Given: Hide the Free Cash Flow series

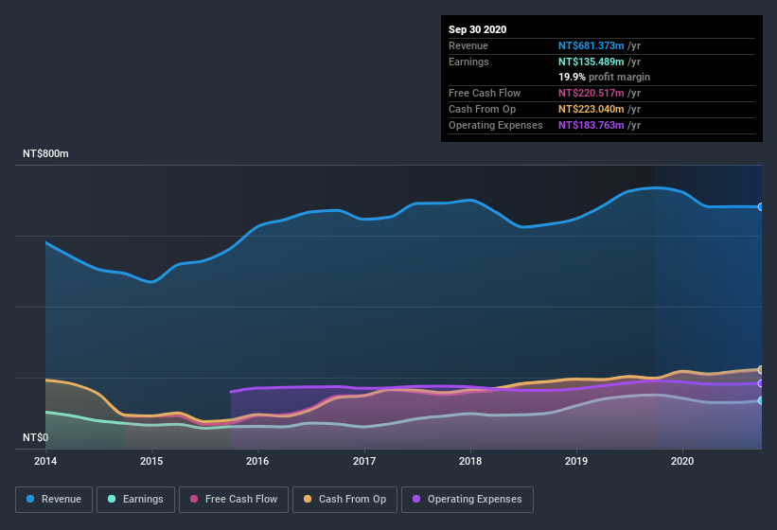Looking at the screenshot, I should [x=234, y=499].
